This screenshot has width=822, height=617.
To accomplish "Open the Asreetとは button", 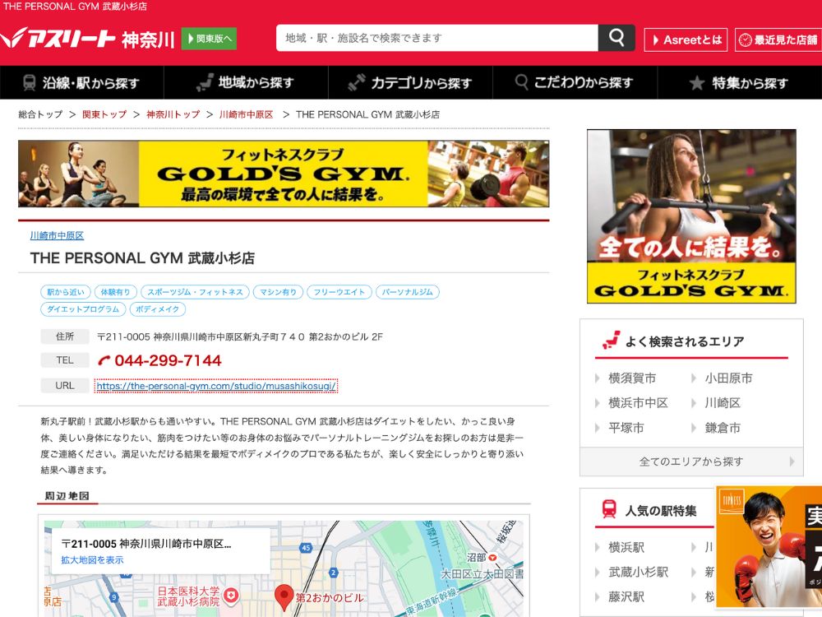I will coord(686,39).
